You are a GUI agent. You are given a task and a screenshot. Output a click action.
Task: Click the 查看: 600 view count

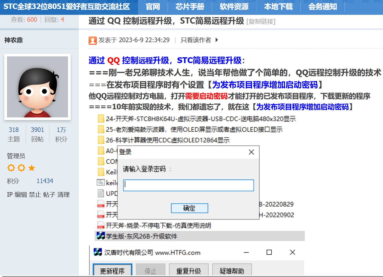tap(24, 20)
